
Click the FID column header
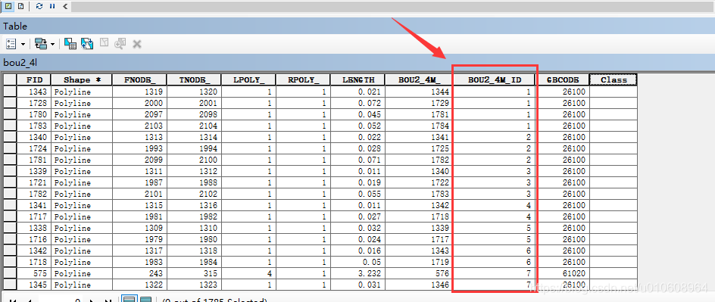(x=34, y=79)
